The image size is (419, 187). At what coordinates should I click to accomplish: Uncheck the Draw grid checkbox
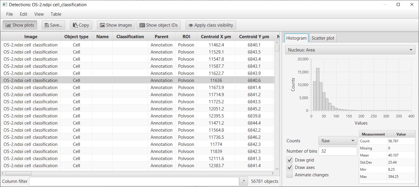point(290,160)
